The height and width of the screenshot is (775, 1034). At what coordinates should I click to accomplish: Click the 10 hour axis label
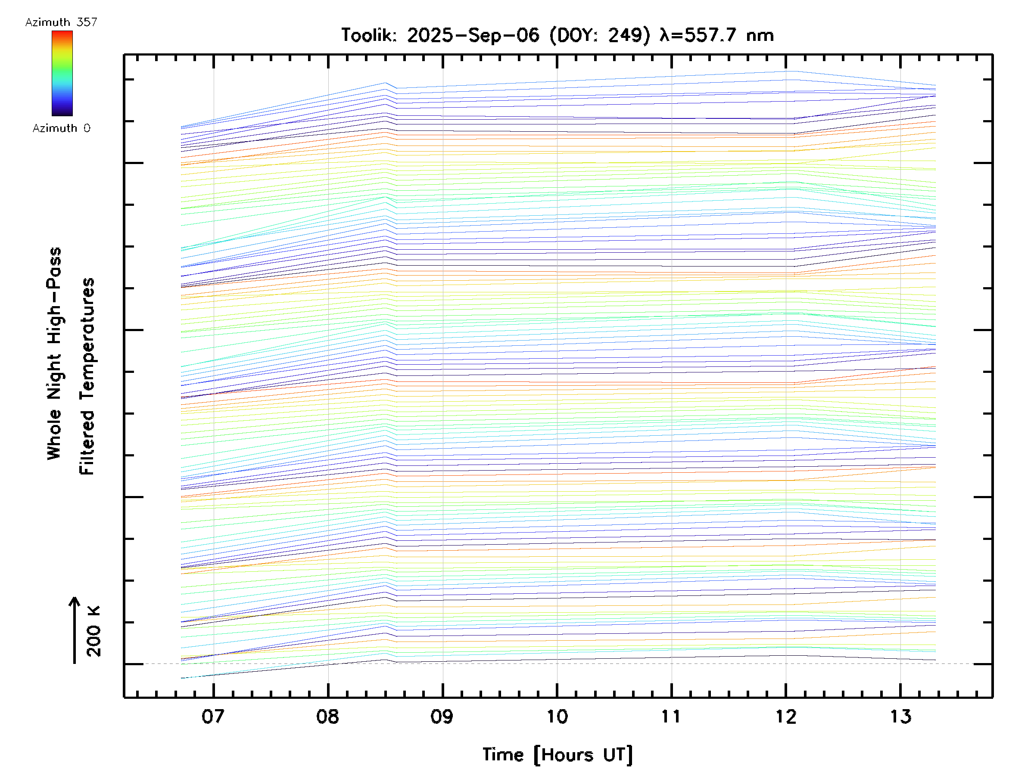557,716
